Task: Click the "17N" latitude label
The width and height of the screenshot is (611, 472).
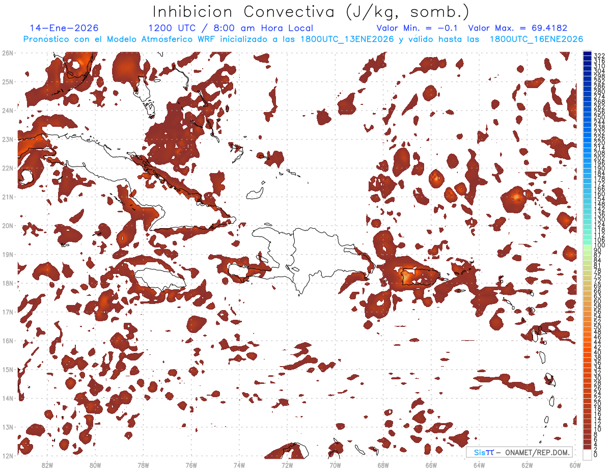Action: click(8, 312)
